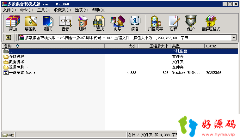This screenshot has height=139, width=240.
Task: Sort by 名称 column header
Action: 53,46
